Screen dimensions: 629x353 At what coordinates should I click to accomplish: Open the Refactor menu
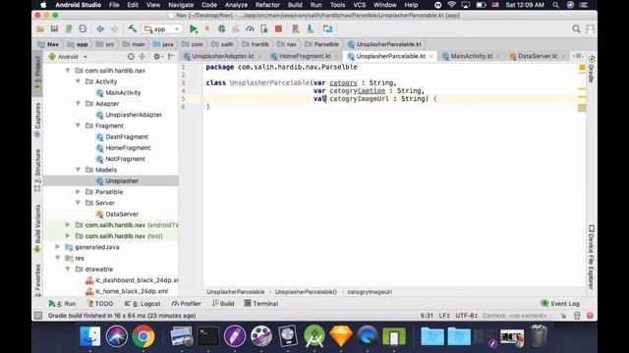pyautogui.click(x=267, y=5)
